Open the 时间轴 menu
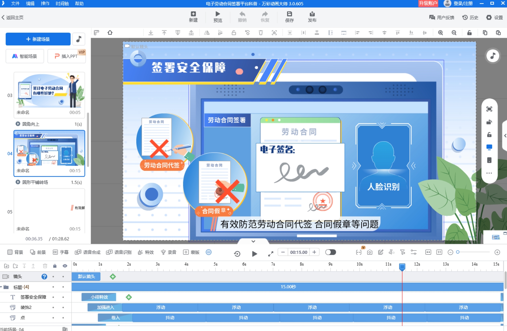This screenshot has height=331, width=507. 62,3
